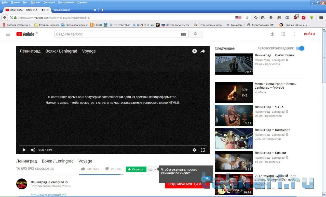Open the www.leningrad.top link in the description
Viewport: 326px width, 197px height.
pos(48,195)
